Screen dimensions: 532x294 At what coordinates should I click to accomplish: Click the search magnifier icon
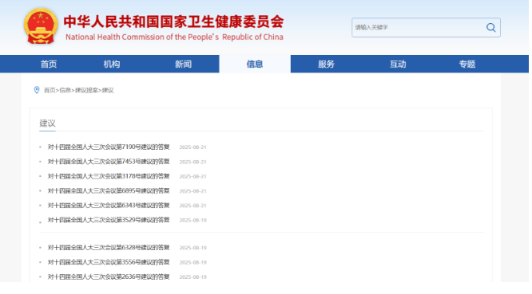coord(490,27)
